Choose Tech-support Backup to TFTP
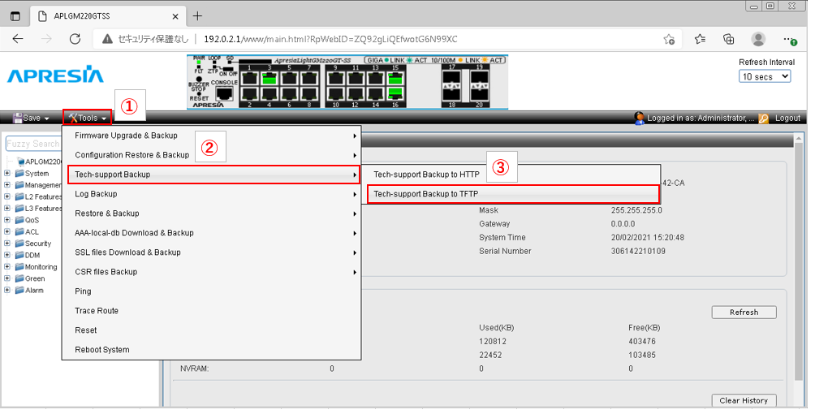Screen dimensions: 815x414 [x=513, y=194]
